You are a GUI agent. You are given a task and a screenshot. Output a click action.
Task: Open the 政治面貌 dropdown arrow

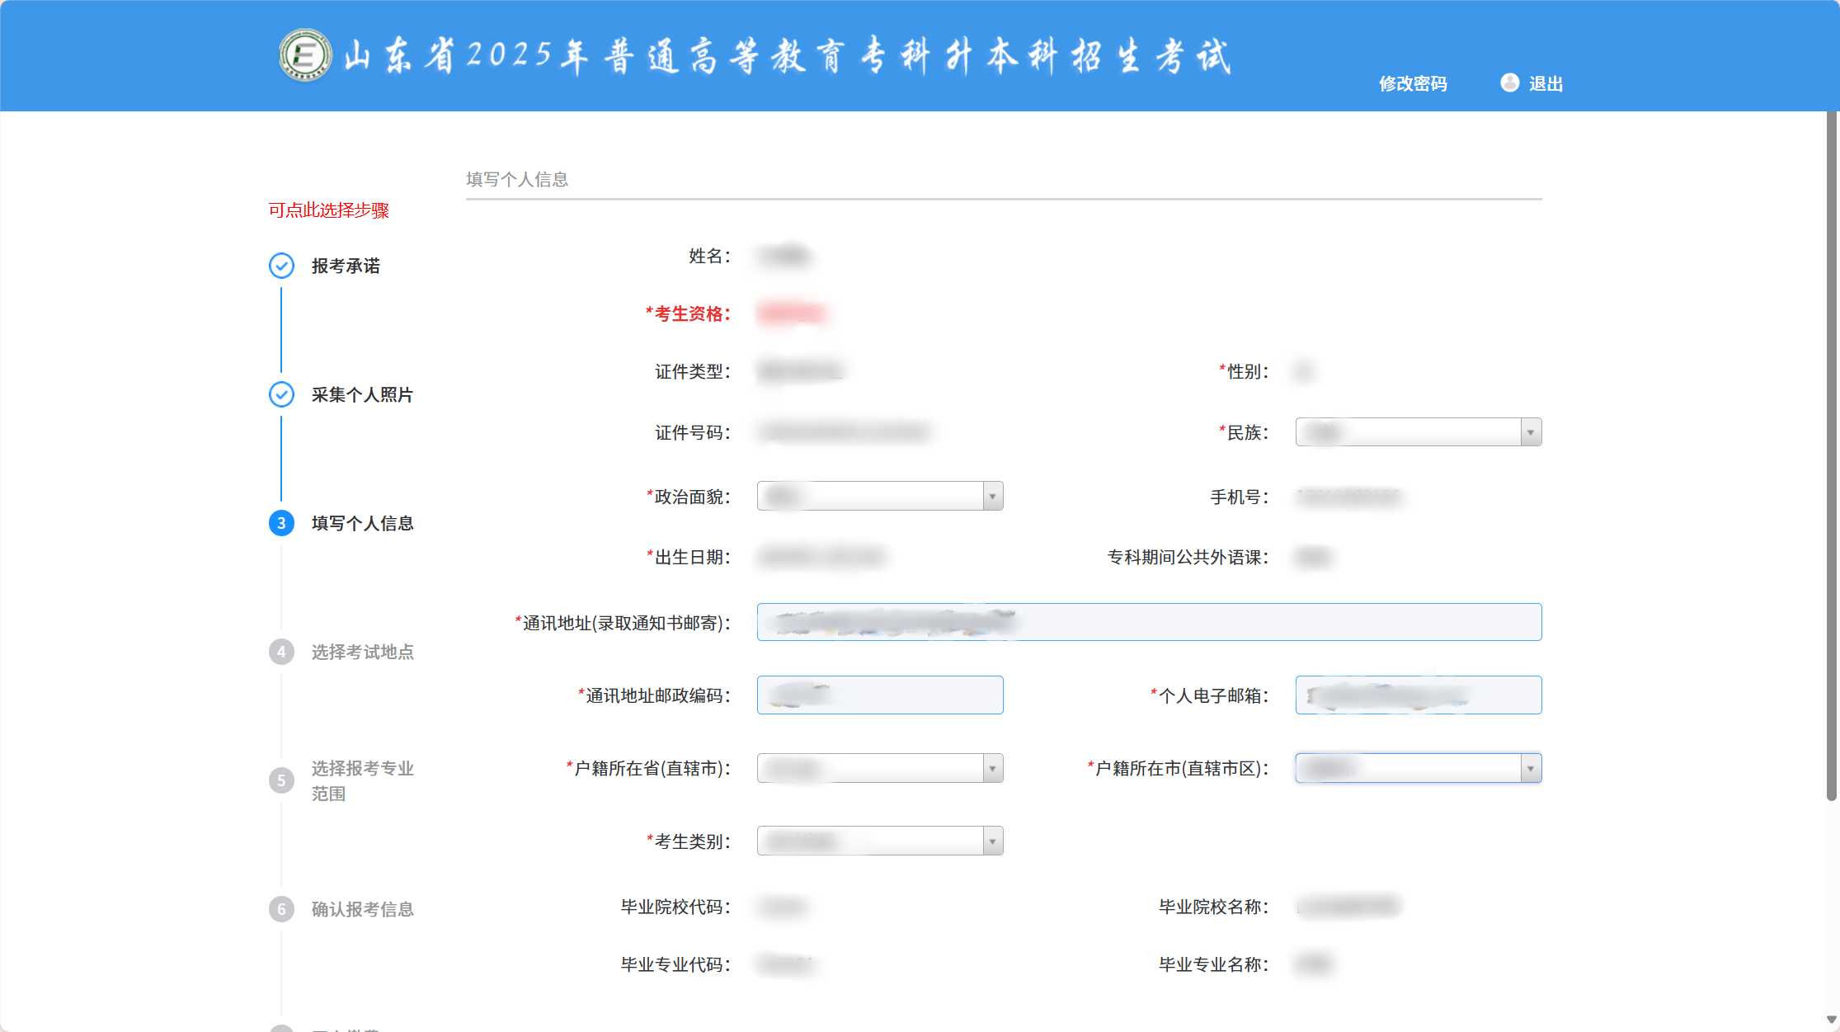tap(992, 497)
